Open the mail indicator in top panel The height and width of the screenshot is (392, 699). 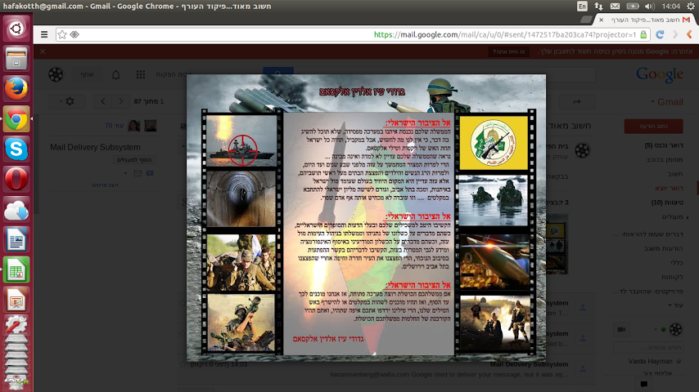(615, 7)
